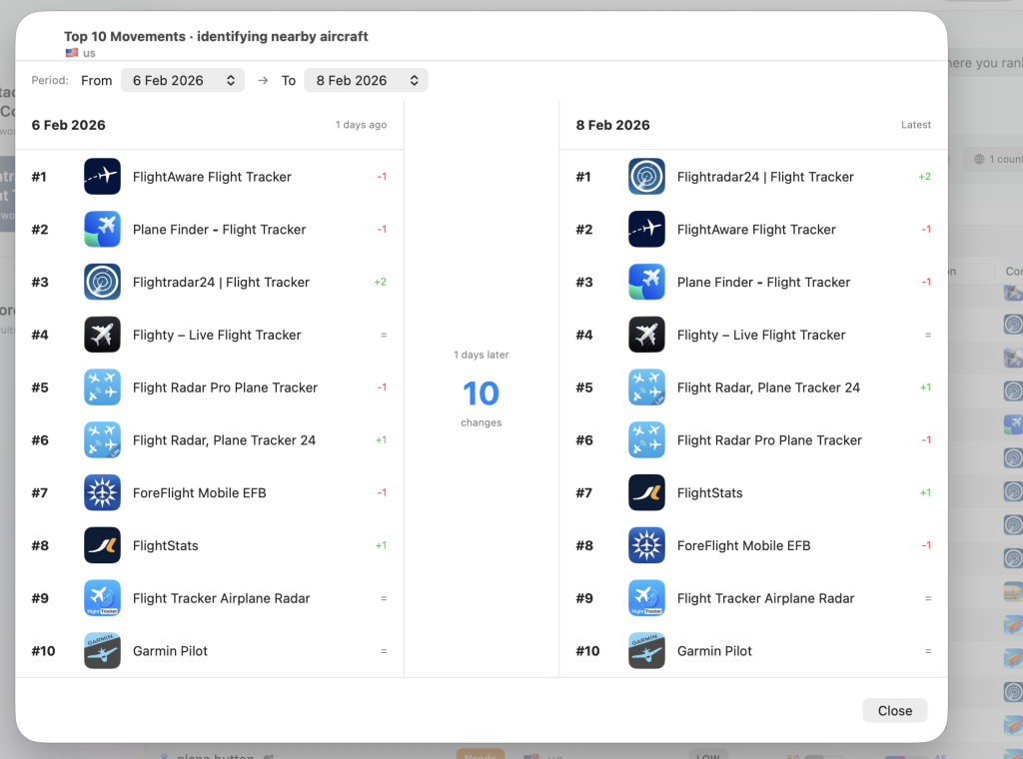Click the Plane Finder - Flight Tracker name at #3 on 8 Feb
1023x759 pixels.
tap(763, 283)
